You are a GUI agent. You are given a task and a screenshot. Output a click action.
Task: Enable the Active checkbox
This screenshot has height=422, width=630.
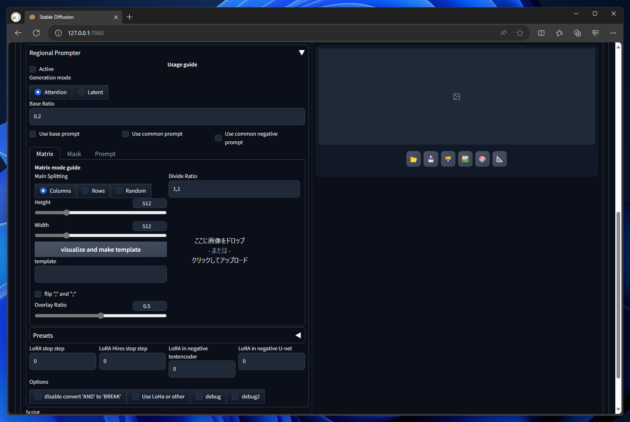[33, 69]
